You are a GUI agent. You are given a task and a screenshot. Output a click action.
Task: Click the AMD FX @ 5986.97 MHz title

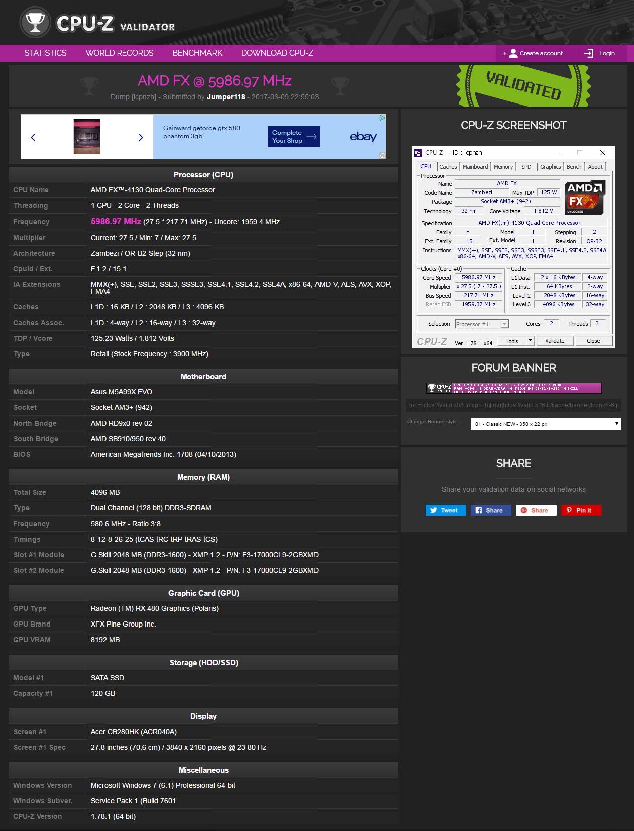coord(215,81)
